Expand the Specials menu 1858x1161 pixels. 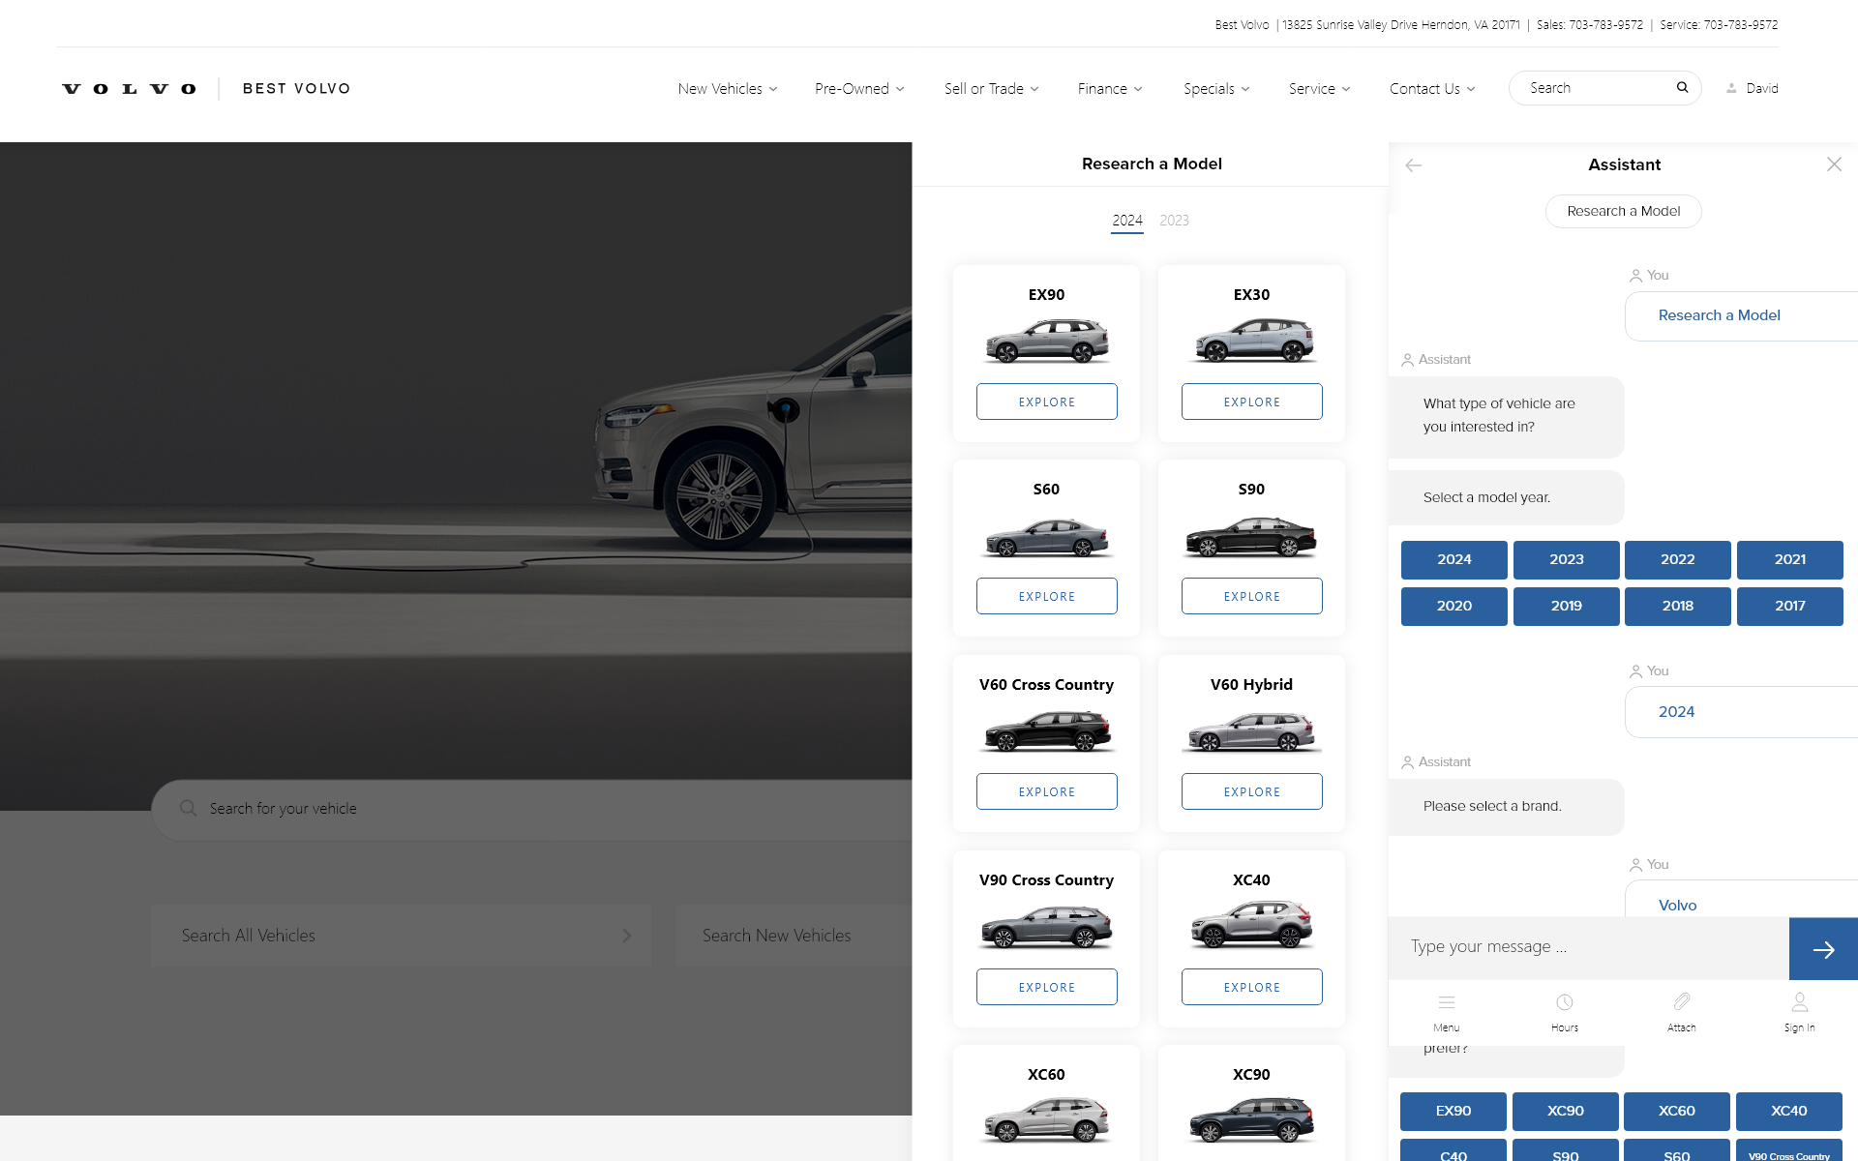(1216, 89)
